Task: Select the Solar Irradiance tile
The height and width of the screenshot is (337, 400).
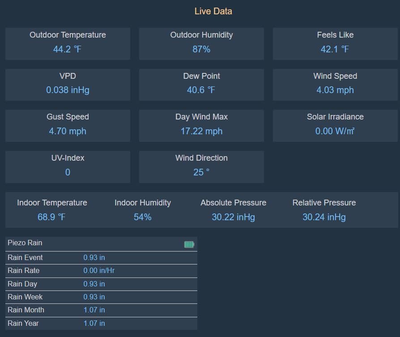Action: coord(335,125)
